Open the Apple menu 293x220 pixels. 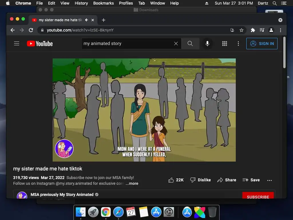pos(8,3)
